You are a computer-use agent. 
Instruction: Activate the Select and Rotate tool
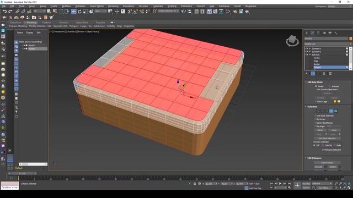tap(79, 12)
